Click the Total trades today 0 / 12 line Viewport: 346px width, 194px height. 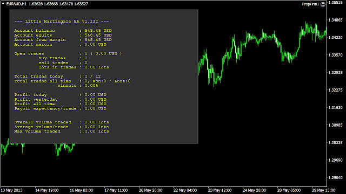pos(58,77)
